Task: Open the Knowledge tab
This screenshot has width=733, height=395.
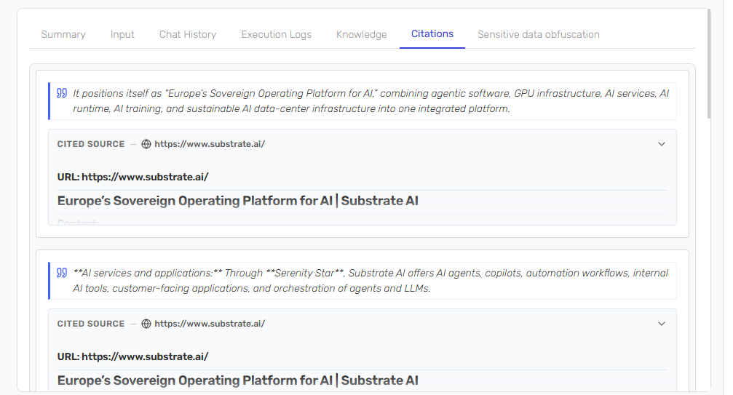Action: pyautogui.click(x=361, y=34)
